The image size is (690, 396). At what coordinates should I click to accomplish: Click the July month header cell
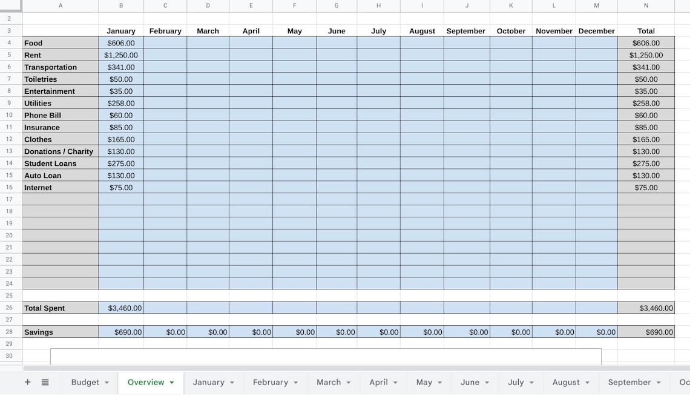[378, 31]
